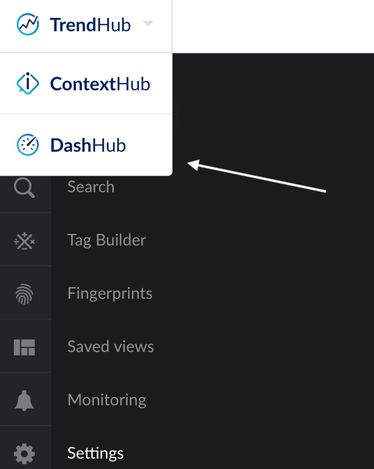
Task: Navigate to Saved views
Action: click(111, 346)
